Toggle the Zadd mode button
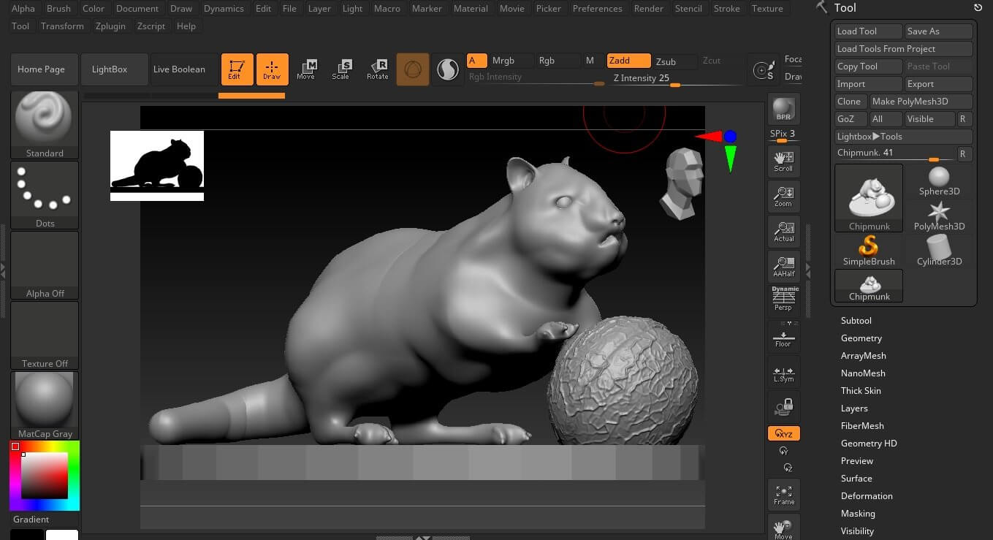993x540 pixels. (x=628, y=61)
